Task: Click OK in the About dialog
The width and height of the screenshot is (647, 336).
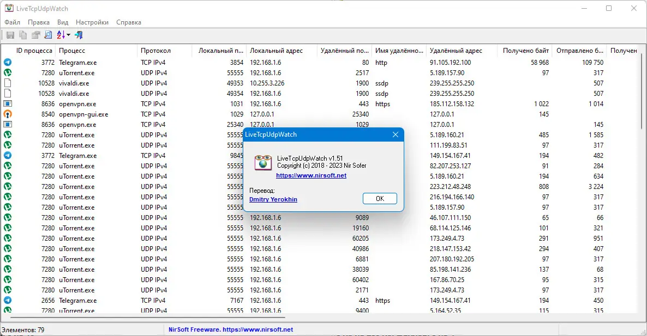Action: (x=380, y=198)
